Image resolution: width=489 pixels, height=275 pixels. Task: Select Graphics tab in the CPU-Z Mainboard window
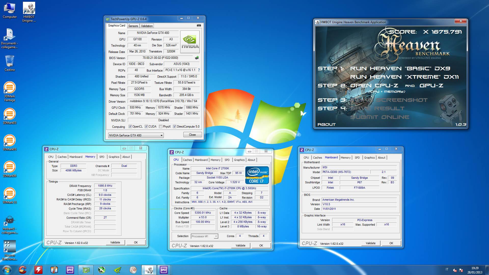click(369, 158)
